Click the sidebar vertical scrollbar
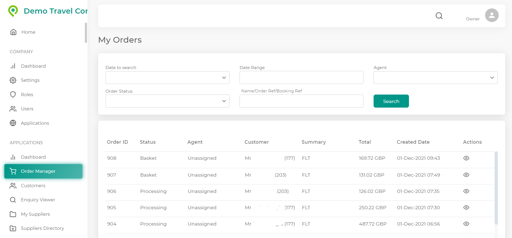The height and width of the screenshot is (238, 512). [86, 33]
